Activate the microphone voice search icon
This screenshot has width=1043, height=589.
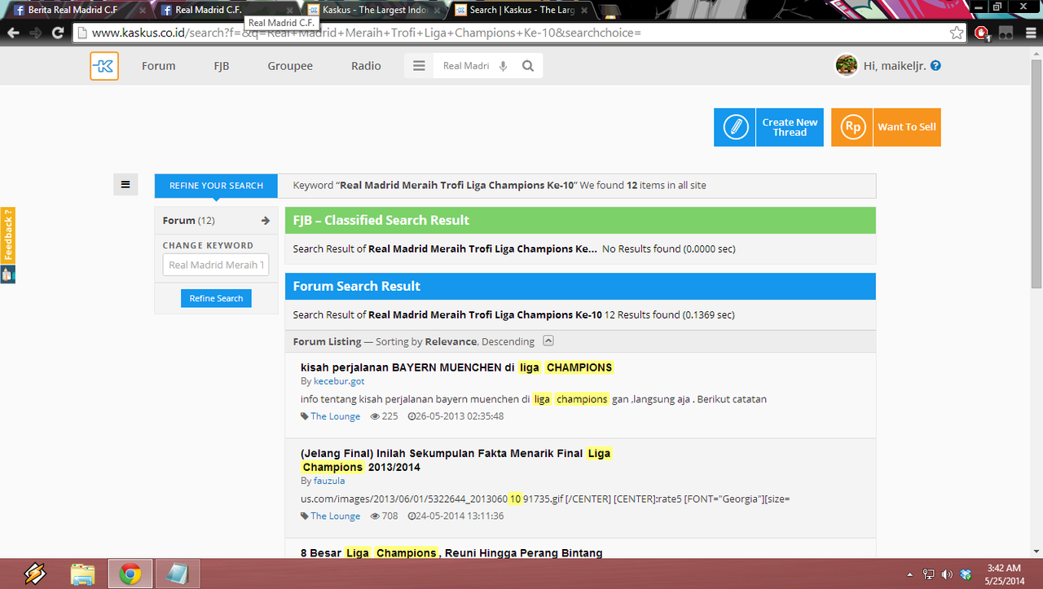[x=503, y=66]
